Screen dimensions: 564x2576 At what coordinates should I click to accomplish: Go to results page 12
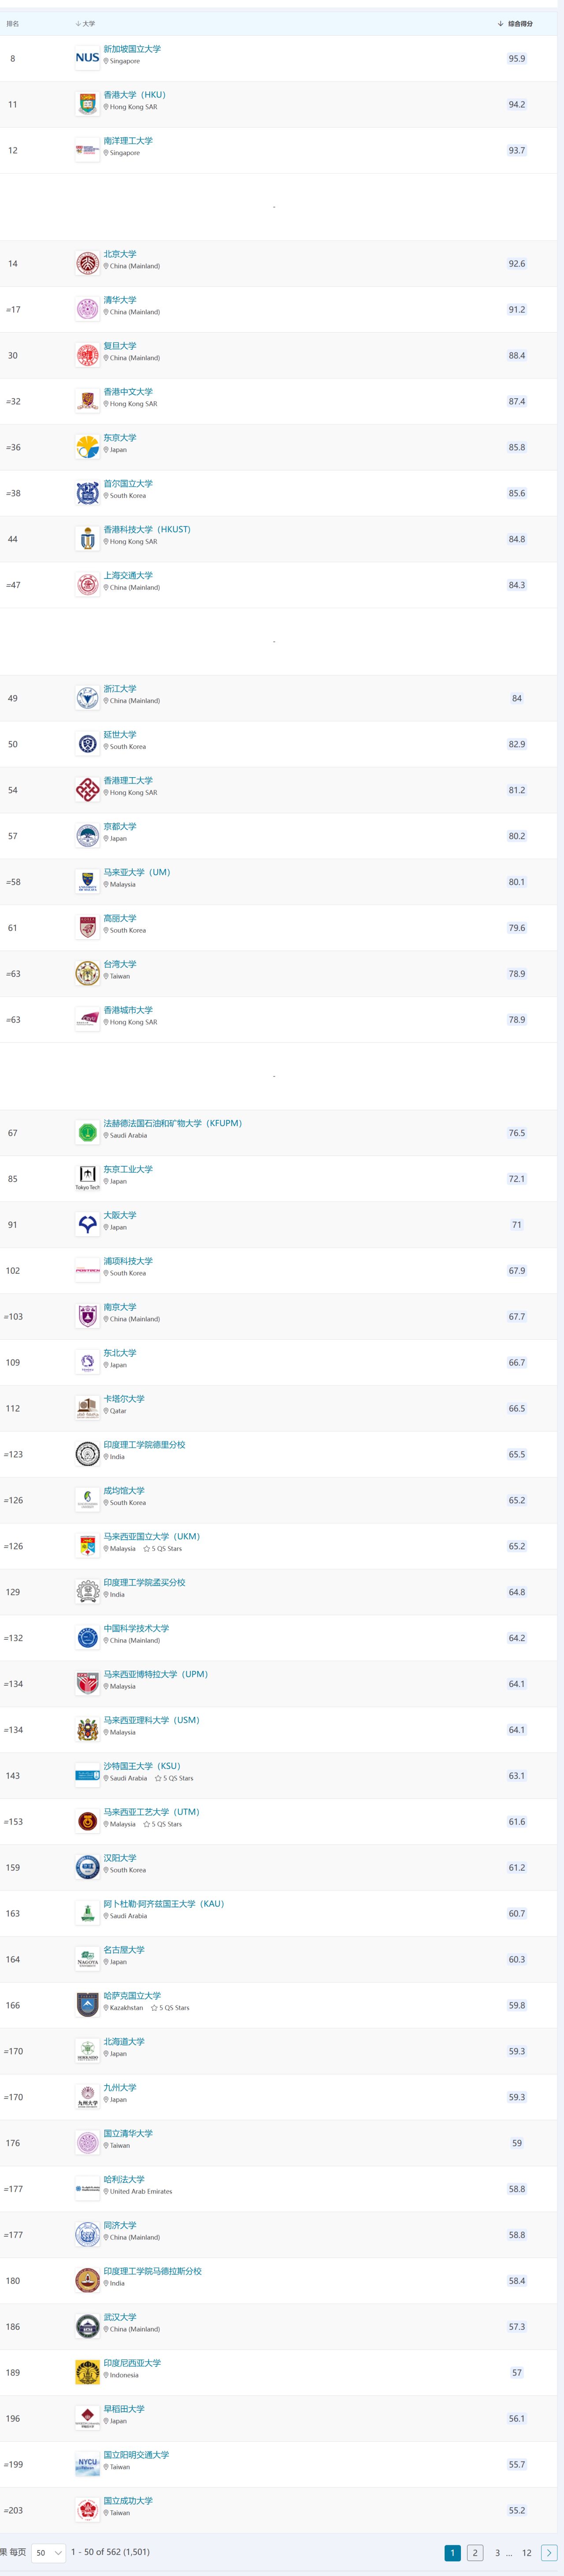pyautogui.click(x=527, y=2552)
